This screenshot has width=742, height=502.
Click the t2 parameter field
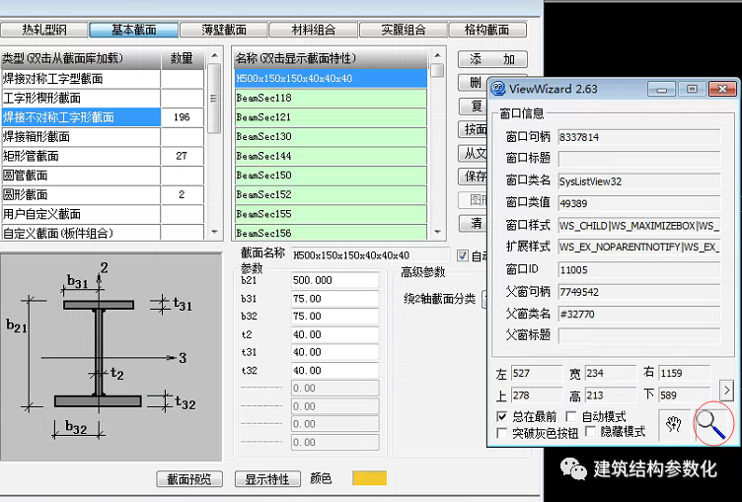[335, 334]
